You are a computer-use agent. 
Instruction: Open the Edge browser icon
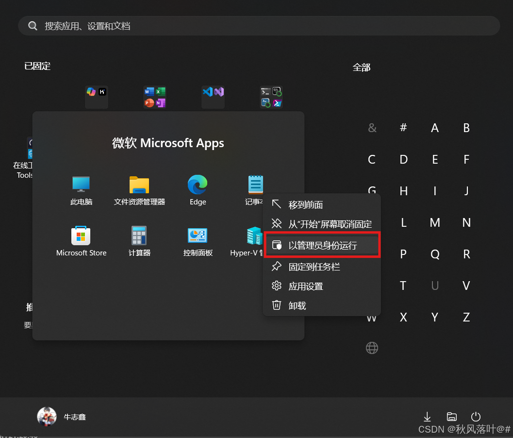click(x=198, y=185)
